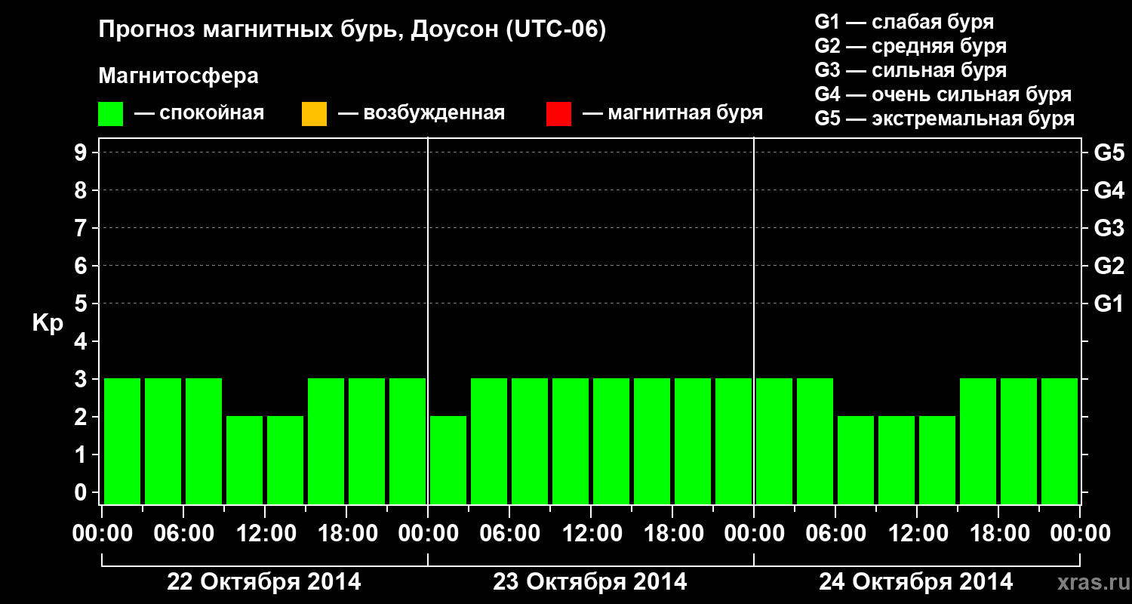Click the 12:00–15:00 Kp 2 bar on 22 Октября
Screen dimensions: 1132x604
coord(285,460)
